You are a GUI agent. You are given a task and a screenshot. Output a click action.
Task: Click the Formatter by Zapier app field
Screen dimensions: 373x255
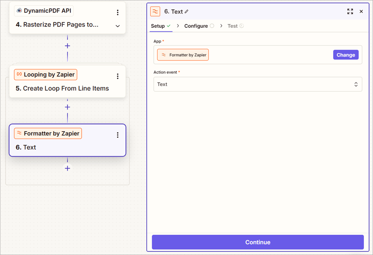(x=183, y=55)
